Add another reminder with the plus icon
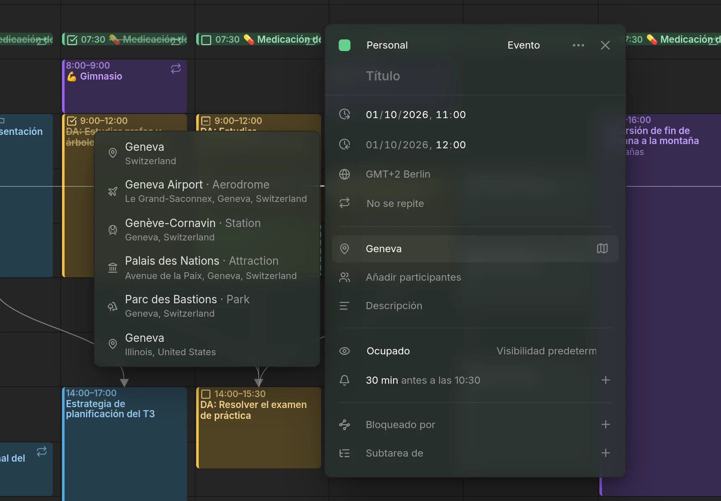This screenshot has width=721, height=501. (x=605, y=380)
